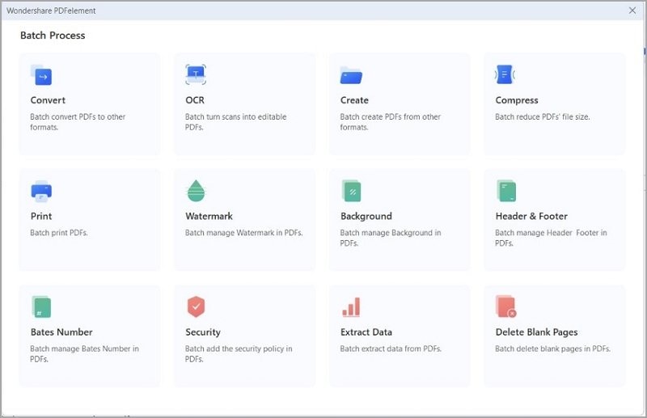
Task: Click 'Batch print PDFs.' description
Action: pyautogui.click(x=59, y=233)
